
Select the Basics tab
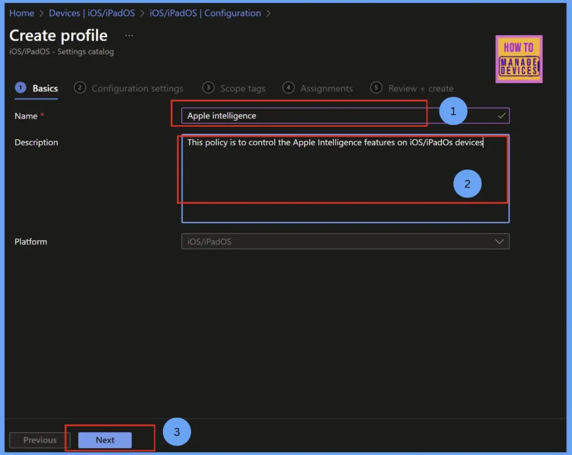tap(36, 88)
